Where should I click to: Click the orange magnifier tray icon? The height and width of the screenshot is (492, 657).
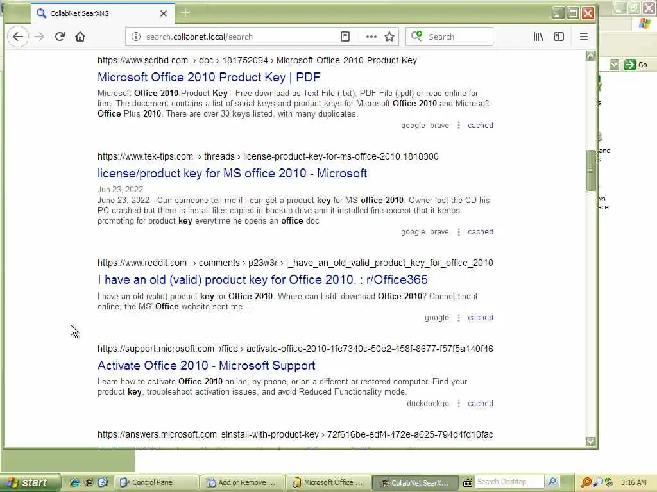[586, 482]
